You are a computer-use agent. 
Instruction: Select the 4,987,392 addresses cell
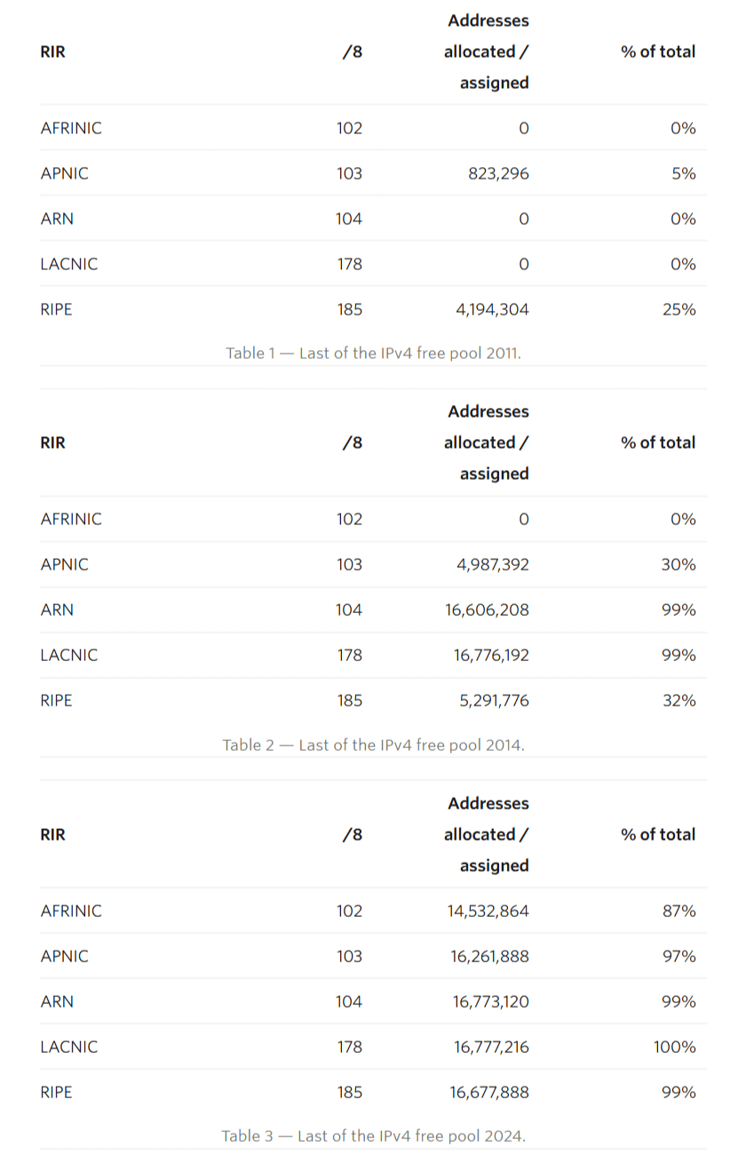[491, 564]
